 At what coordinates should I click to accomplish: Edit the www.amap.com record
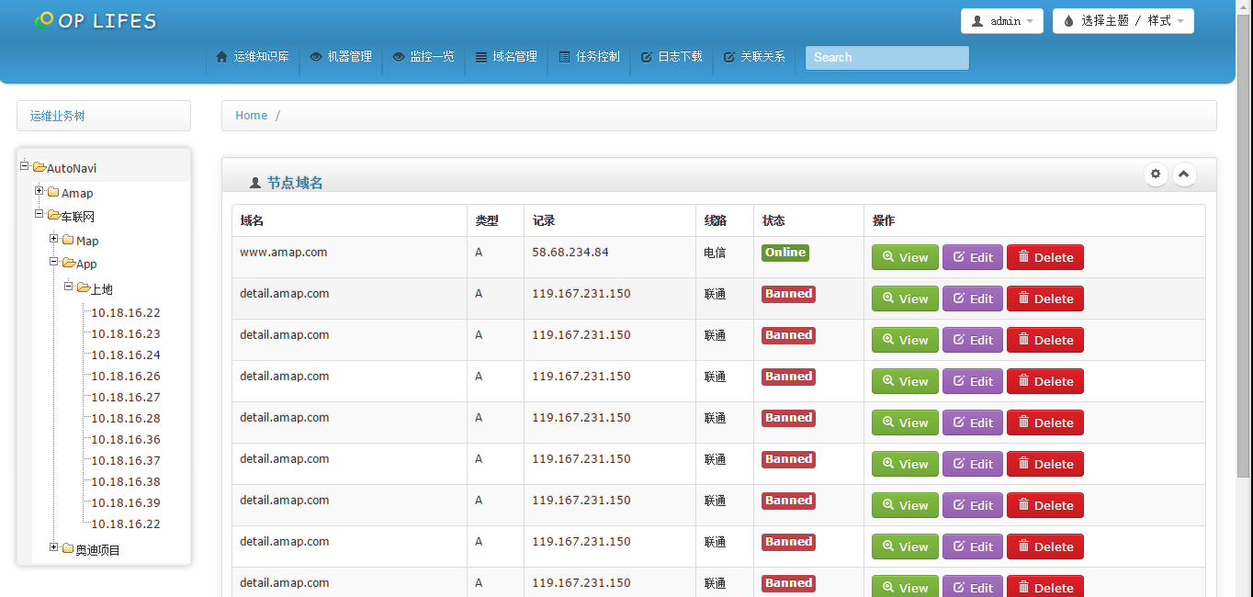pos(973,257)
